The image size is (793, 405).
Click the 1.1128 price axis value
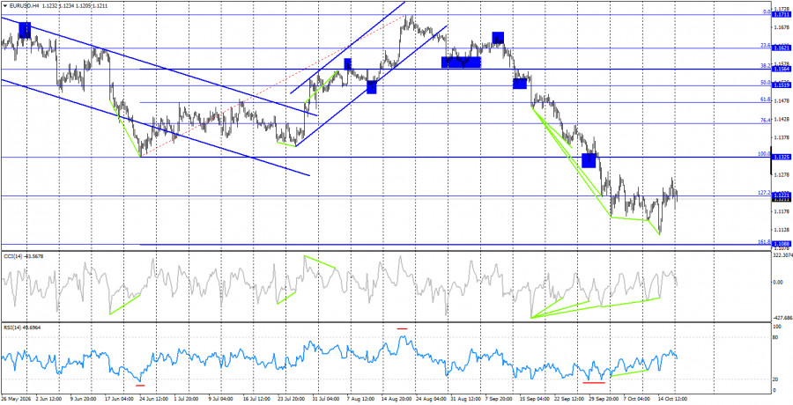pyautogui.click(x=781, y=230)
